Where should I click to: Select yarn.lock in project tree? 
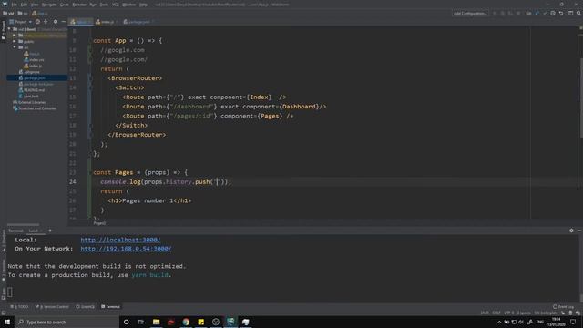click(x=28, y=96)
